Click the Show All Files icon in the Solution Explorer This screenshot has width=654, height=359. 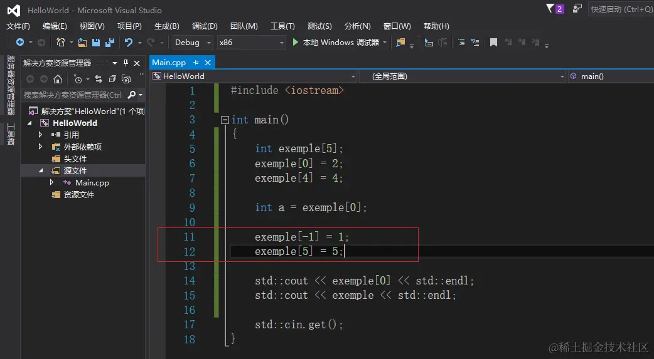[x=126, y=79]
